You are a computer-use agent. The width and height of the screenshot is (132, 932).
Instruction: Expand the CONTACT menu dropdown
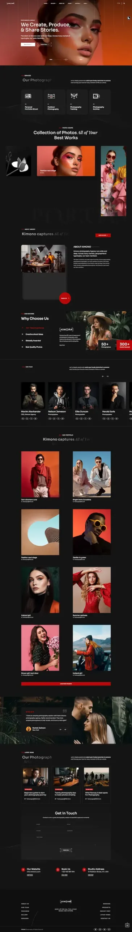pos(78,3)
